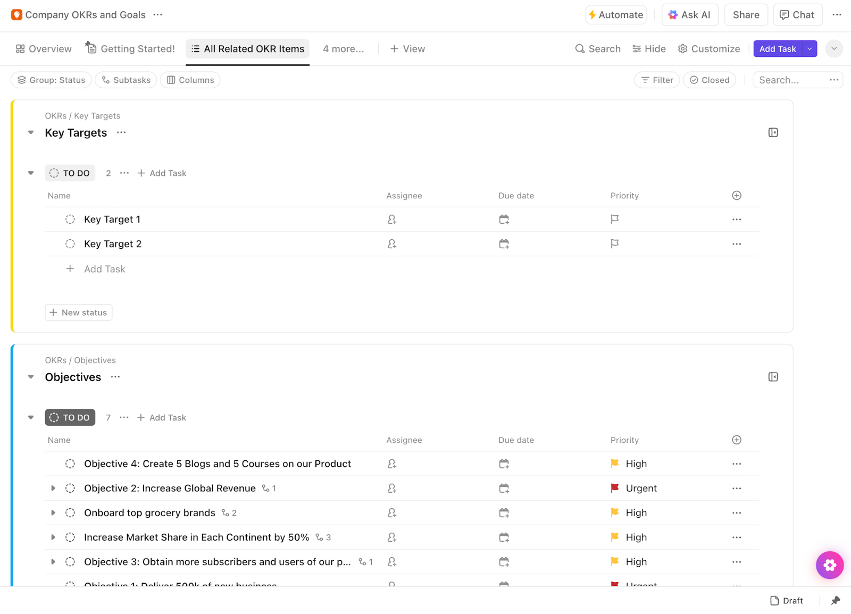Open the Getting Started! tab

click(x=130, y=49)
